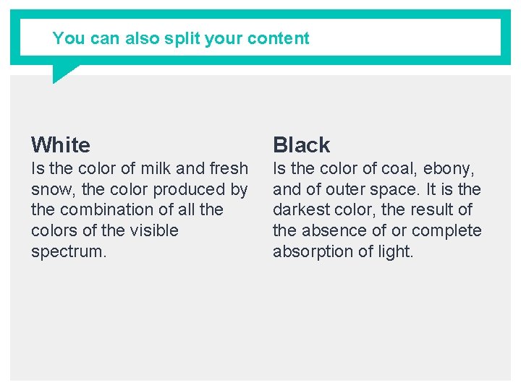Select the "Black" column heading
The image size is (521, 390).
tap(301, 145)
